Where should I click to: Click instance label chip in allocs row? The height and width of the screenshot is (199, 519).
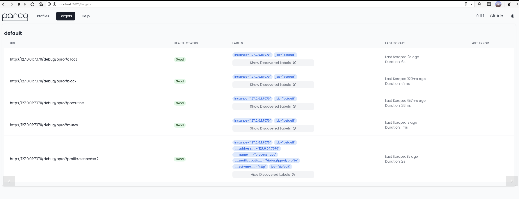tap(253, 55)
